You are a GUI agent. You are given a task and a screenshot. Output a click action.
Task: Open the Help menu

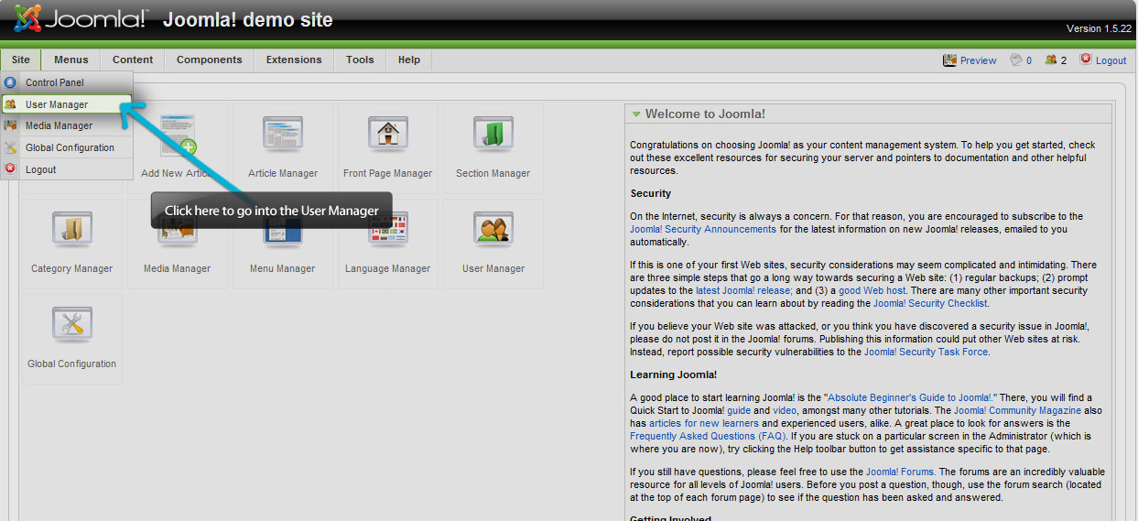409,60
